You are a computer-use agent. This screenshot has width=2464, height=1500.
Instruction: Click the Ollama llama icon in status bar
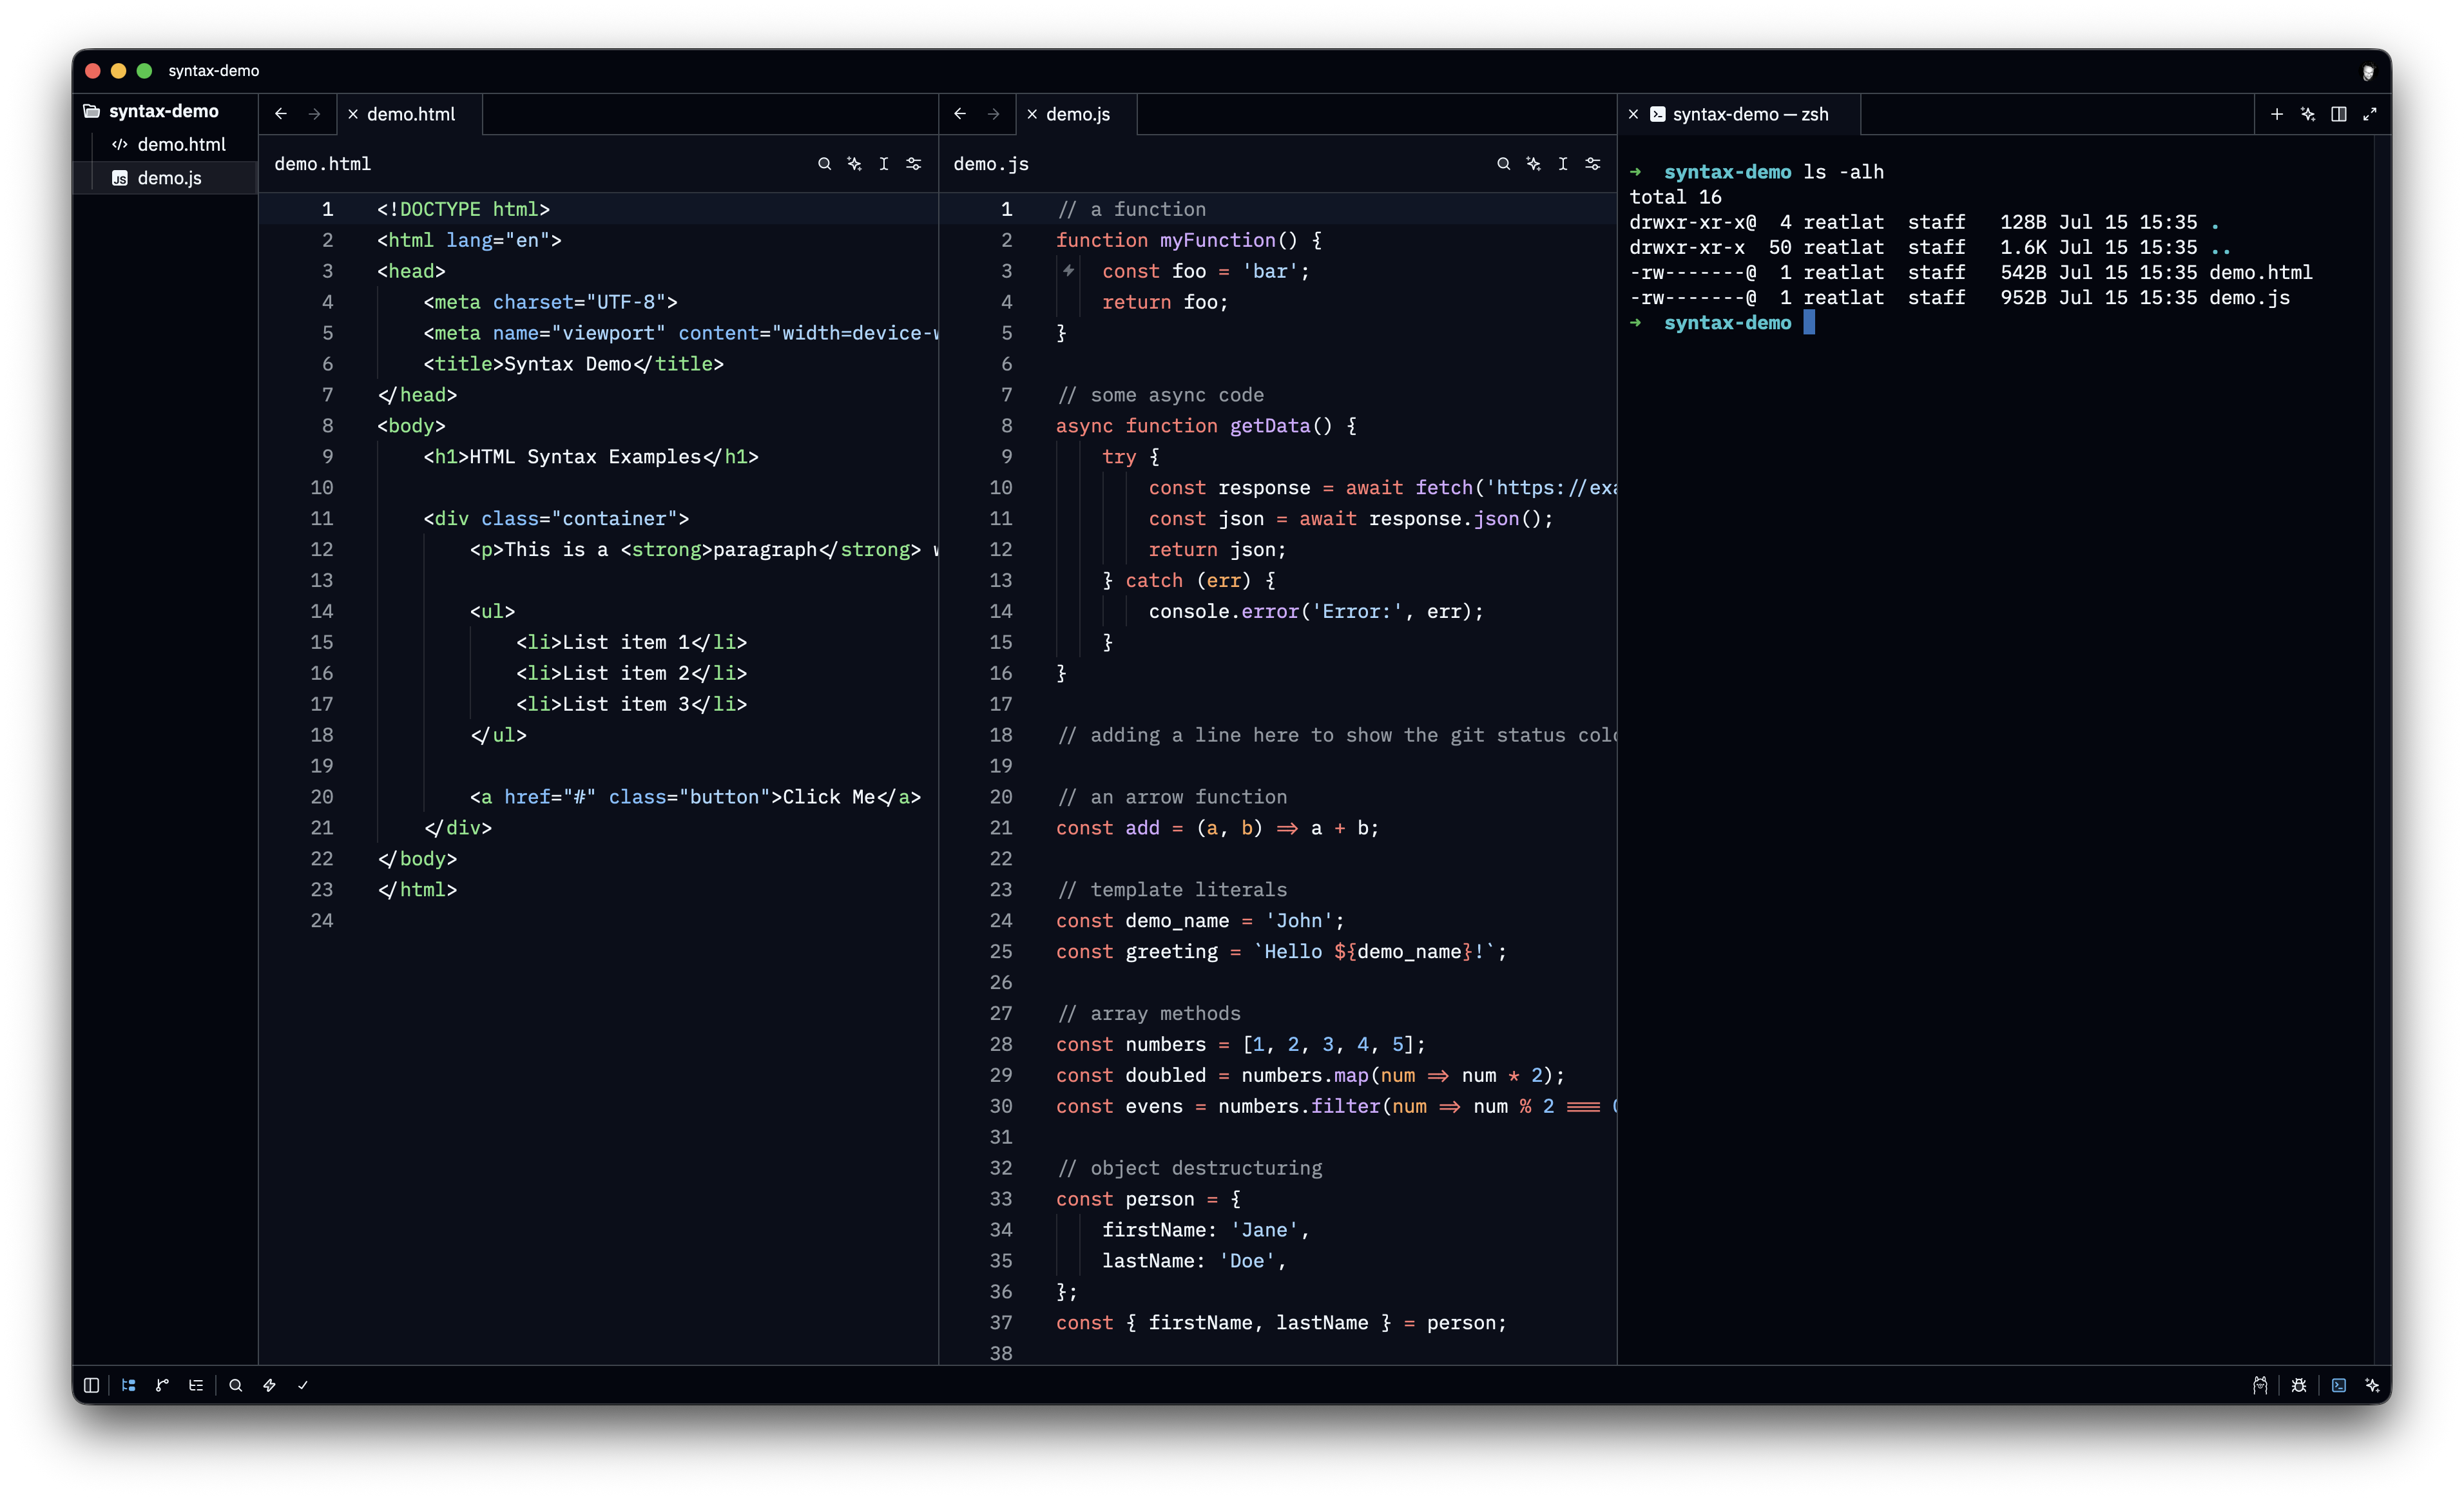click(x=2260, y=1385)
